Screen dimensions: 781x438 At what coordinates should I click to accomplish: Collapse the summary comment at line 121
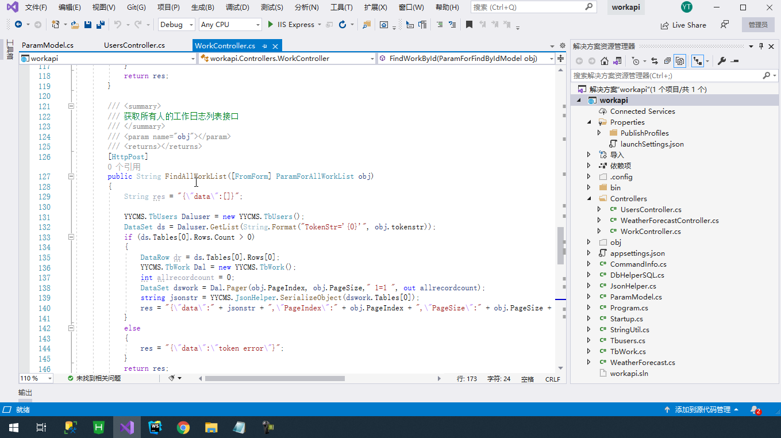pyautogui.click(x=71, y=106)
